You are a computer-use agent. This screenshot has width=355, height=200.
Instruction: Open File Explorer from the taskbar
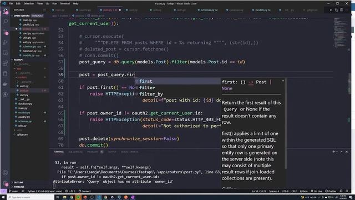(x=64, y=197)
